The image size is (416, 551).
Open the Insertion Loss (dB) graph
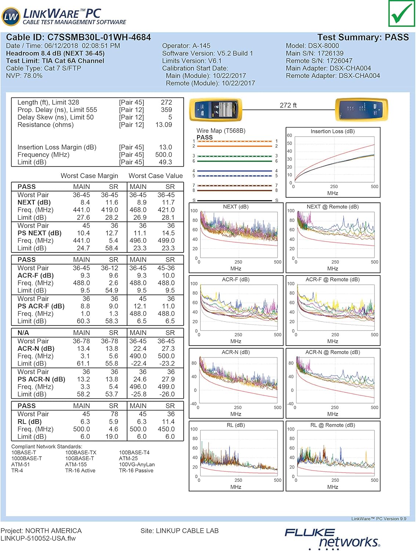(x=333, y=162)
